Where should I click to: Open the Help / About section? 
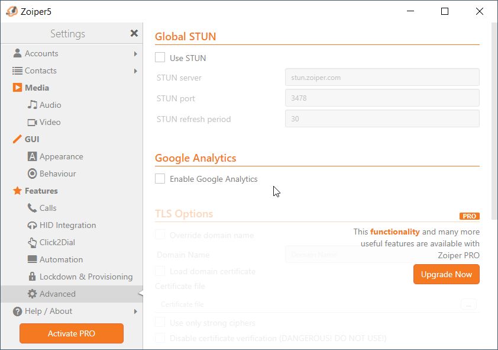tap(72, 311)
